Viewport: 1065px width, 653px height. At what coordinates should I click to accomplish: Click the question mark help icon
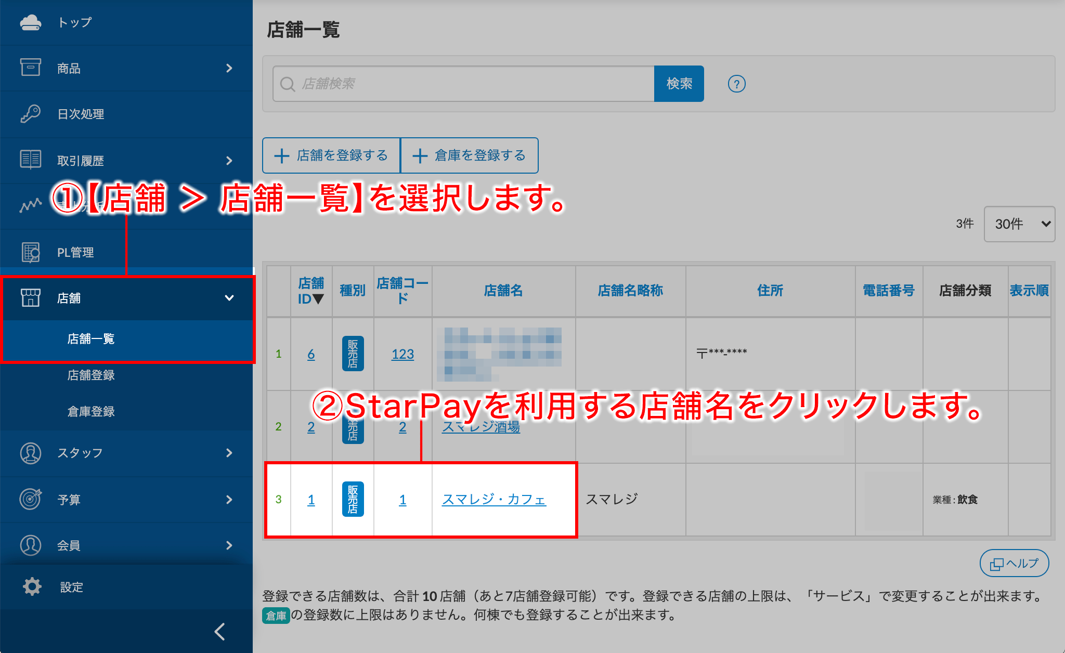(736, 84)
